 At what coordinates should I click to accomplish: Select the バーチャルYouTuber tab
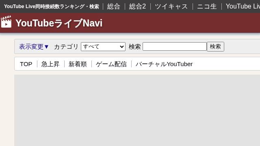[x=164, y=64]
